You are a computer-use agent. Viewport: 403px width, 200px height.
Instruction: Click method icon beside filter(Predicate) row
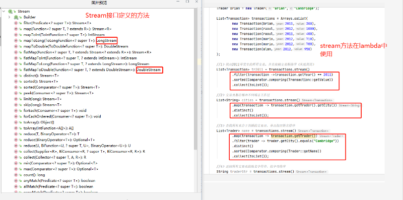16,23
